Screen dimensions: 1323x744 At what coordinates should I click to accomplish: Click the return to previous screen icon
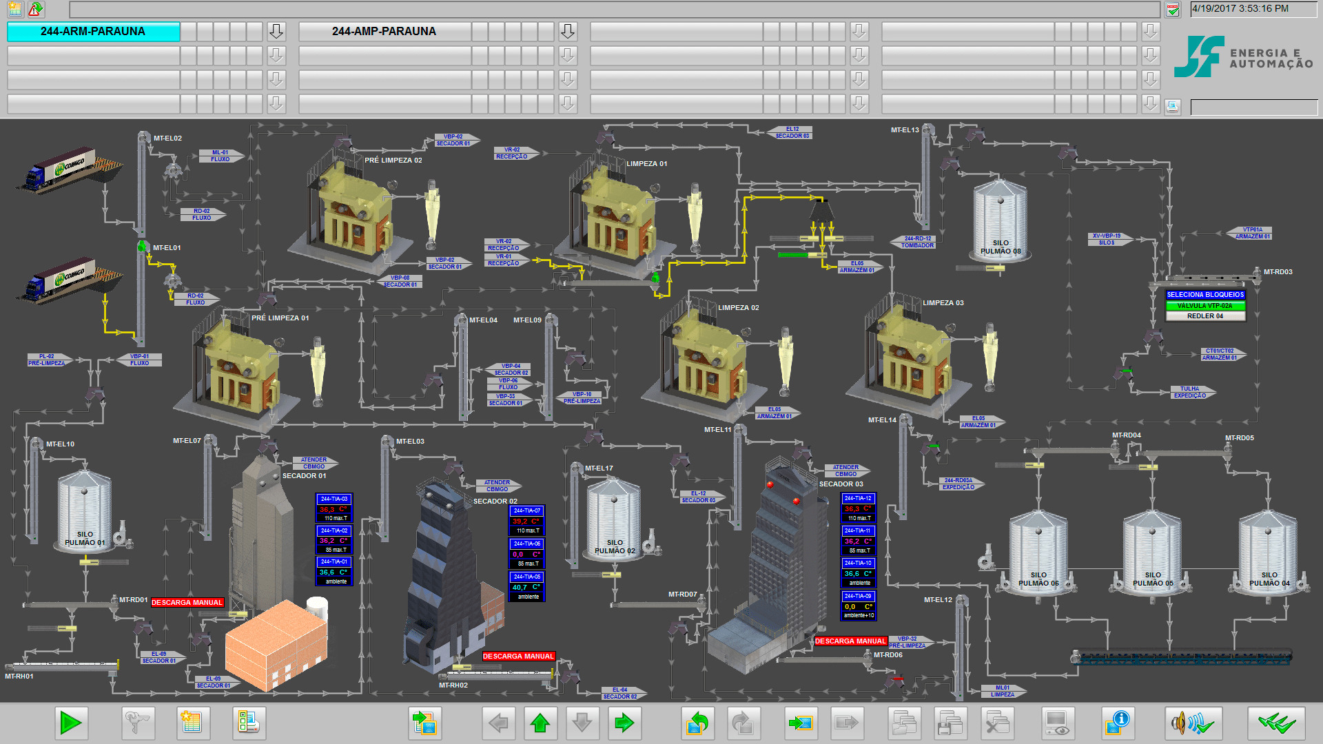(698, 723)
